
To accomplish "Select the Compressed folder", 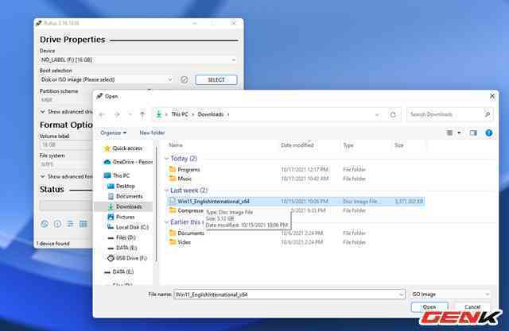I will click(186, 210).
